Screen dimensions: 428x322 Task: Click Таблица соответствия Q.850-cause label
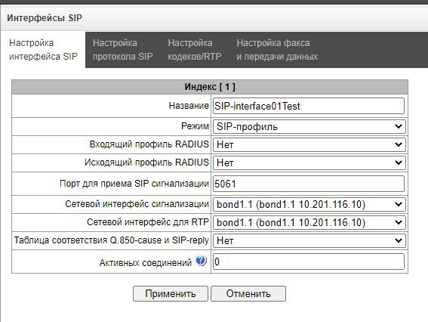click(x=112, y=240)
